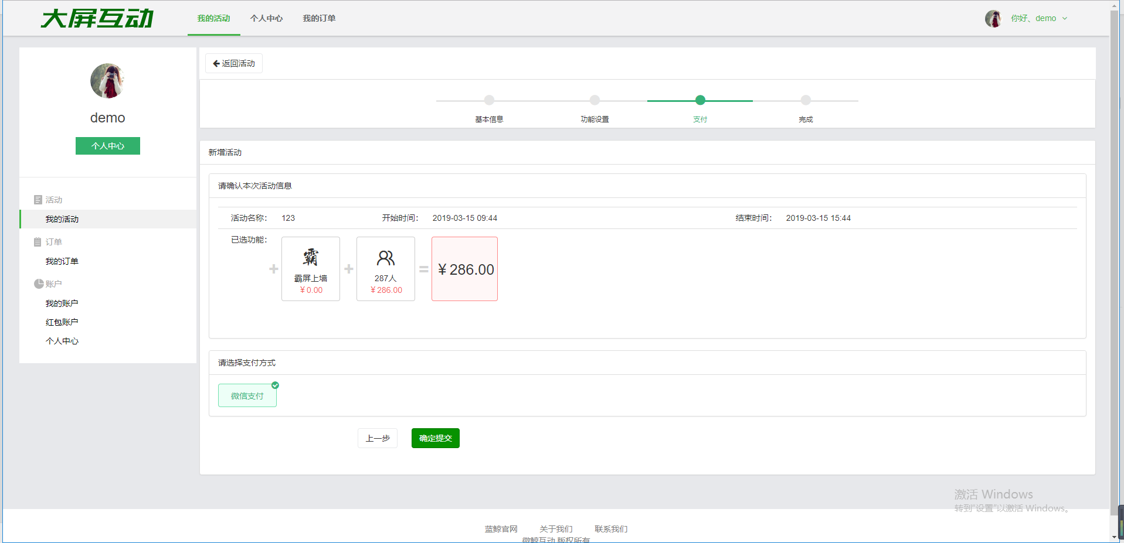Image resolution: width=1124 pixels, height=543 pixels.
Task: Open the 个人中心 top navigation tab
Action: [x=266, y=19]
